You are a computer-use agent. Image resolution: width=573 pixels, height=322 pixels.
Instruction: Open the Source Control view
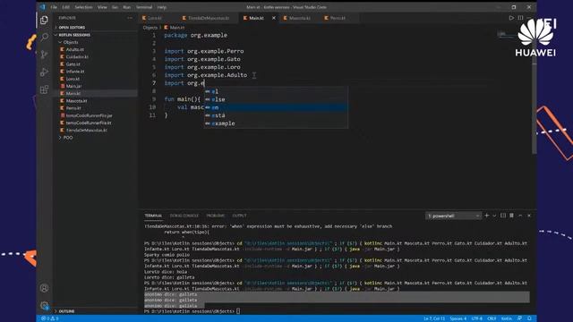44,55
